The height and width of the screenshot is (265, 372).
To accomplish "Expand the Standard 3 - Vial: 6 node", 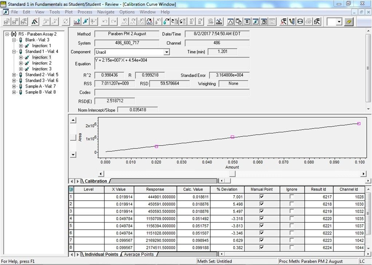I will 14,81.
